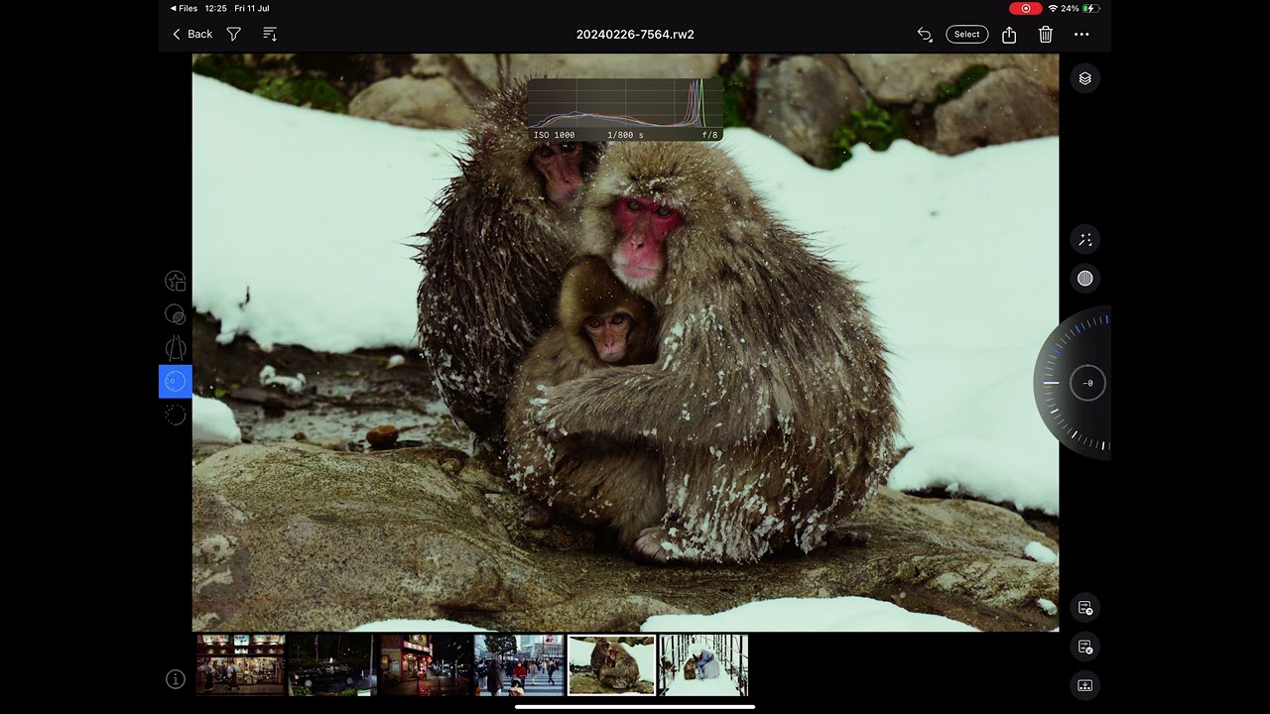Select the highlighted blue dial tool
Screen dimensions: 1270x714
176,381
